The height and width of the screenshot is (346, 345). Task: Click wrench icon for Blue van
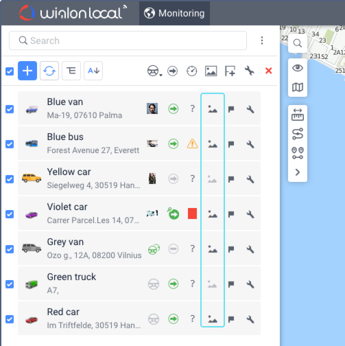250,109
